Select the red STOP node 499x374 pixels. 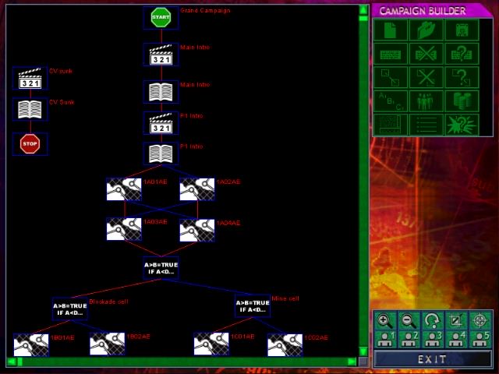(x=30, y=144)
